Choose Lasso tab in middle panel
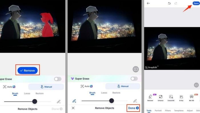Viewport: 200px width, 113px height. coord(104,93)
